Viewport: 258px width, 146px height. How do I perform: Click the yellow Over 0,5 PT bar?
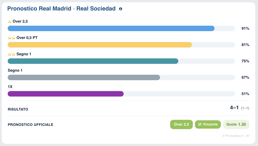(x=100, y=45)
